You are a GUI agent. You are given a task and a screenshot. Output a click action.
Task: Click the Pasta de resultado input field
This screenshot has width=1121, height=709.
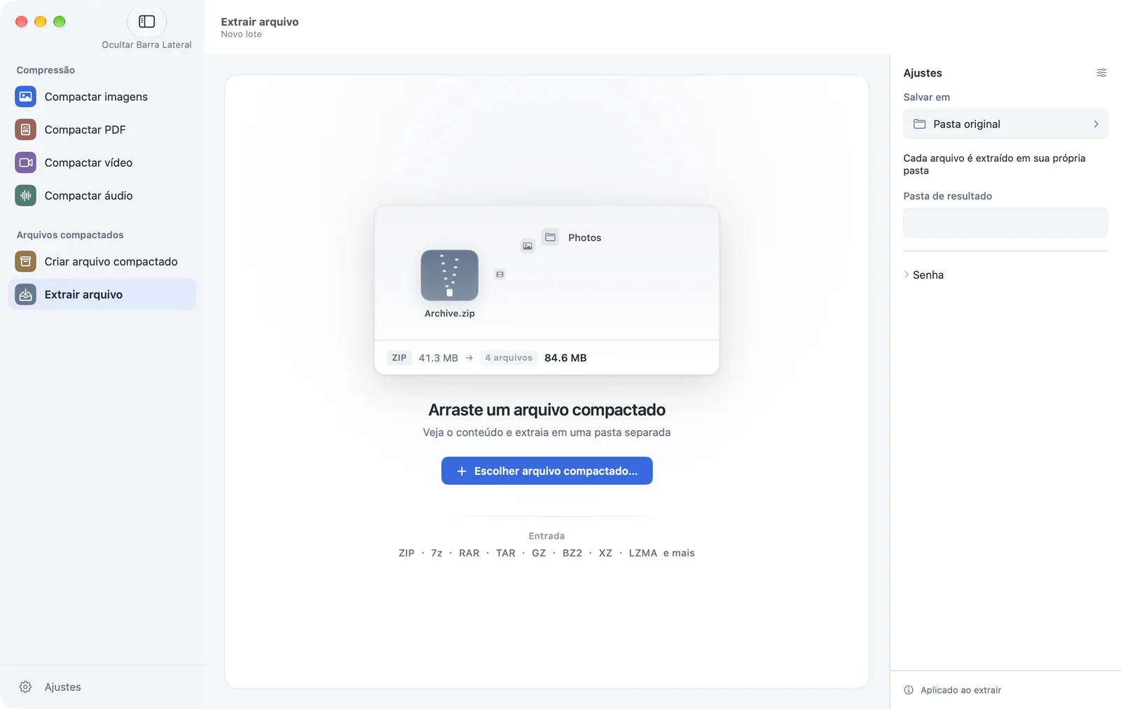click(x=1005, y=223)
